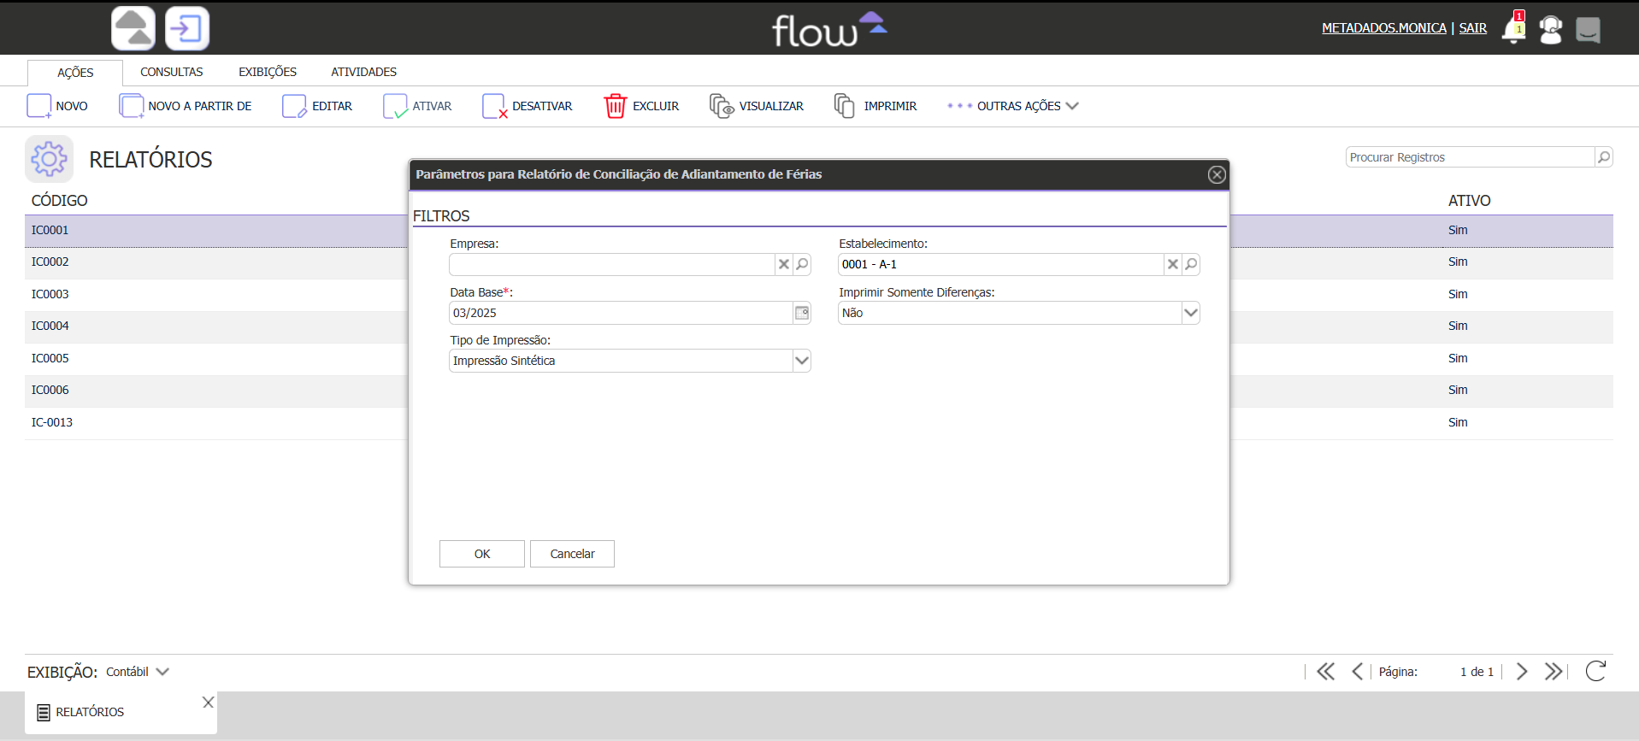1639x741 pixels.
Task: Refresh the records list
Action: point(1595,672)
